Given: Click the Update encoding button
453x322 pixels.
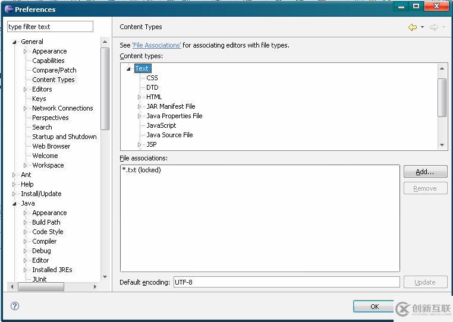Looking at the screenshot, I should point(425,282).
